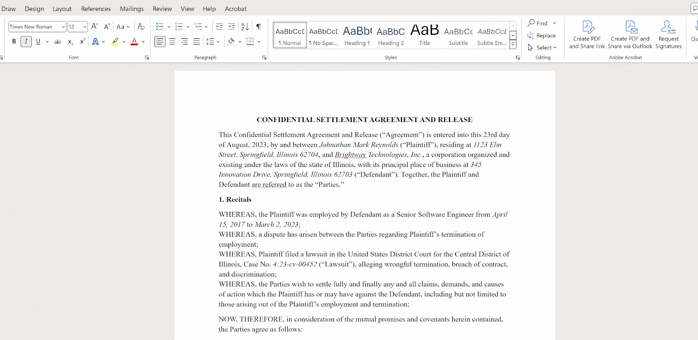Open the References tab

tap(96, 9)
